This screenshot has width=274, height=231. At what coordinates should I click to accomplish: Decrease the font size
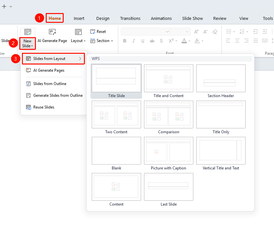click(x=206, y=32)
